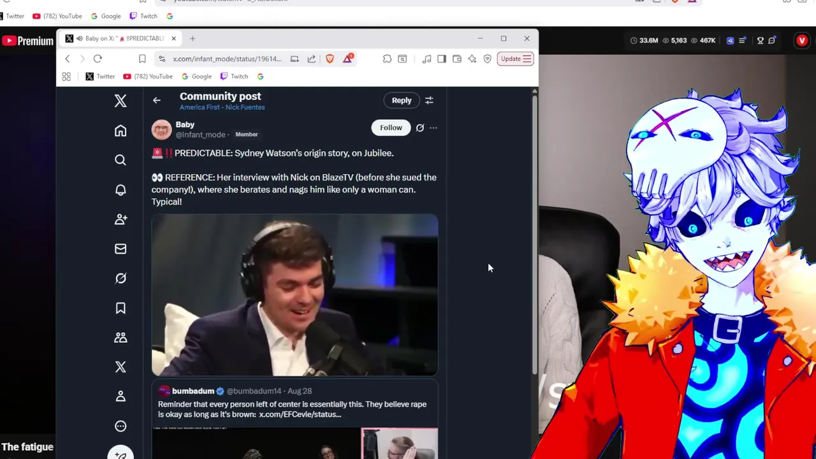Close the 'Baby on X' tab
Screen dimensions: 816x459
click(173, 38)
